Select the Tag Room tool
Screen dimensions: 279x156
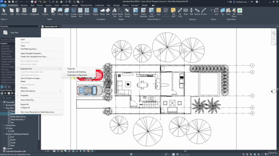(x=151, y=13)
